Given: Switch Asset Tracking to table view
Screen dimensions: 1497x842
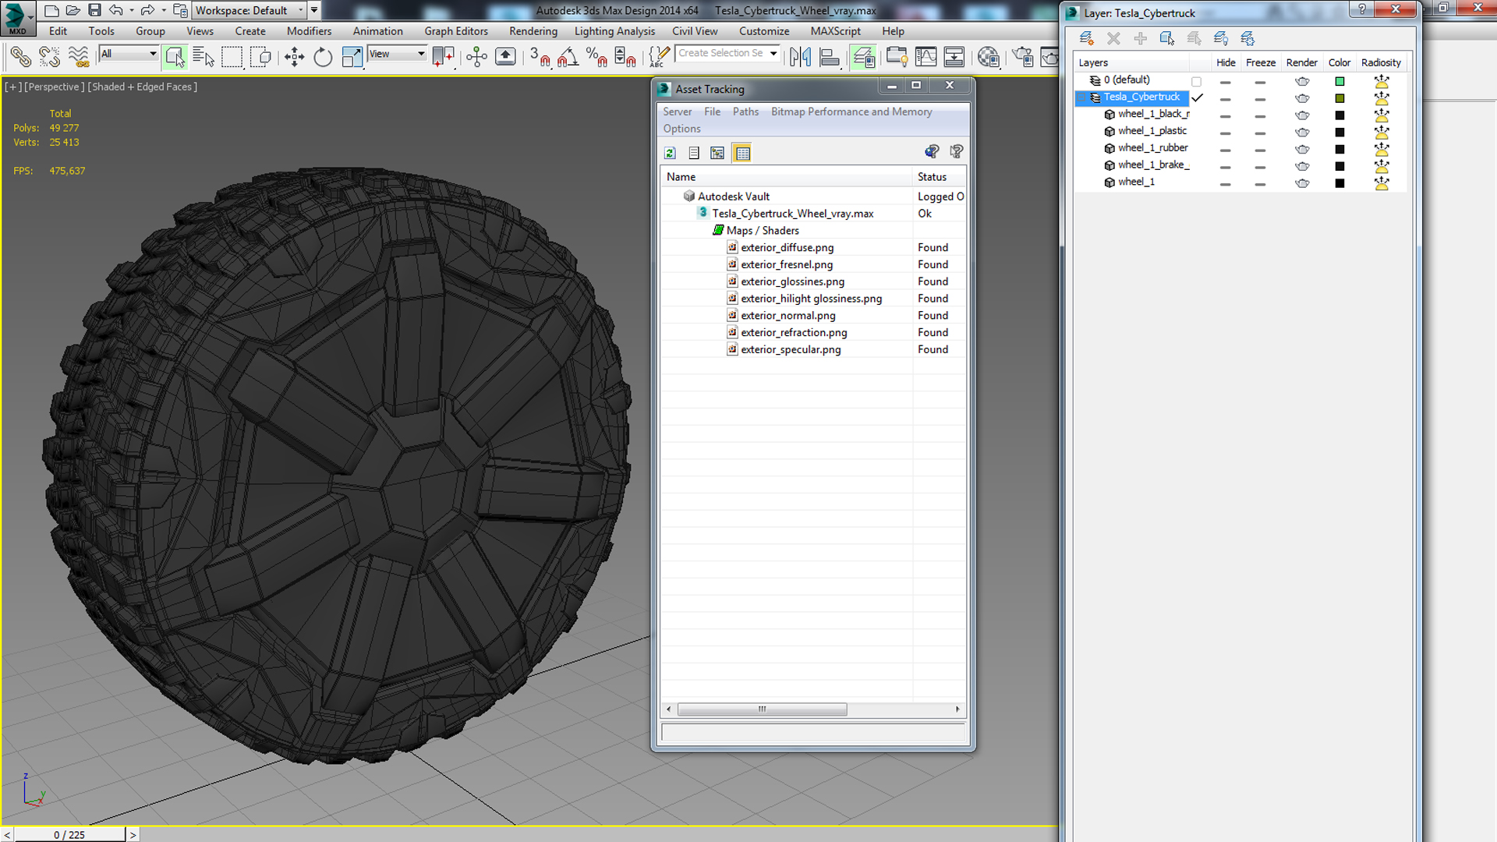Looking at the screenshot, I should [x=742, y=153].
